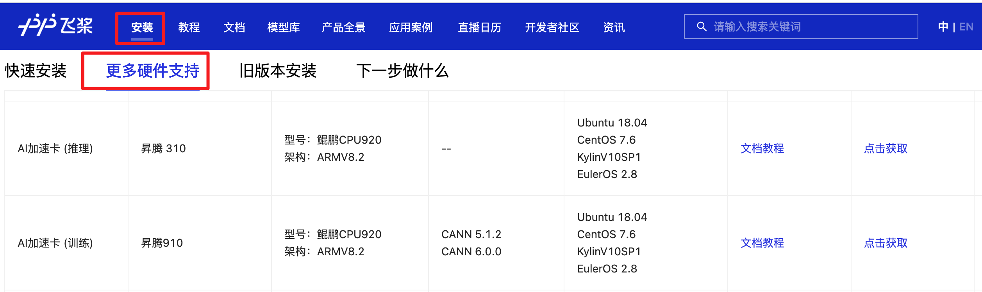This screenshot has height=292, width=982.
Task: Switch language to EN
Action: [x=966, y=26]
